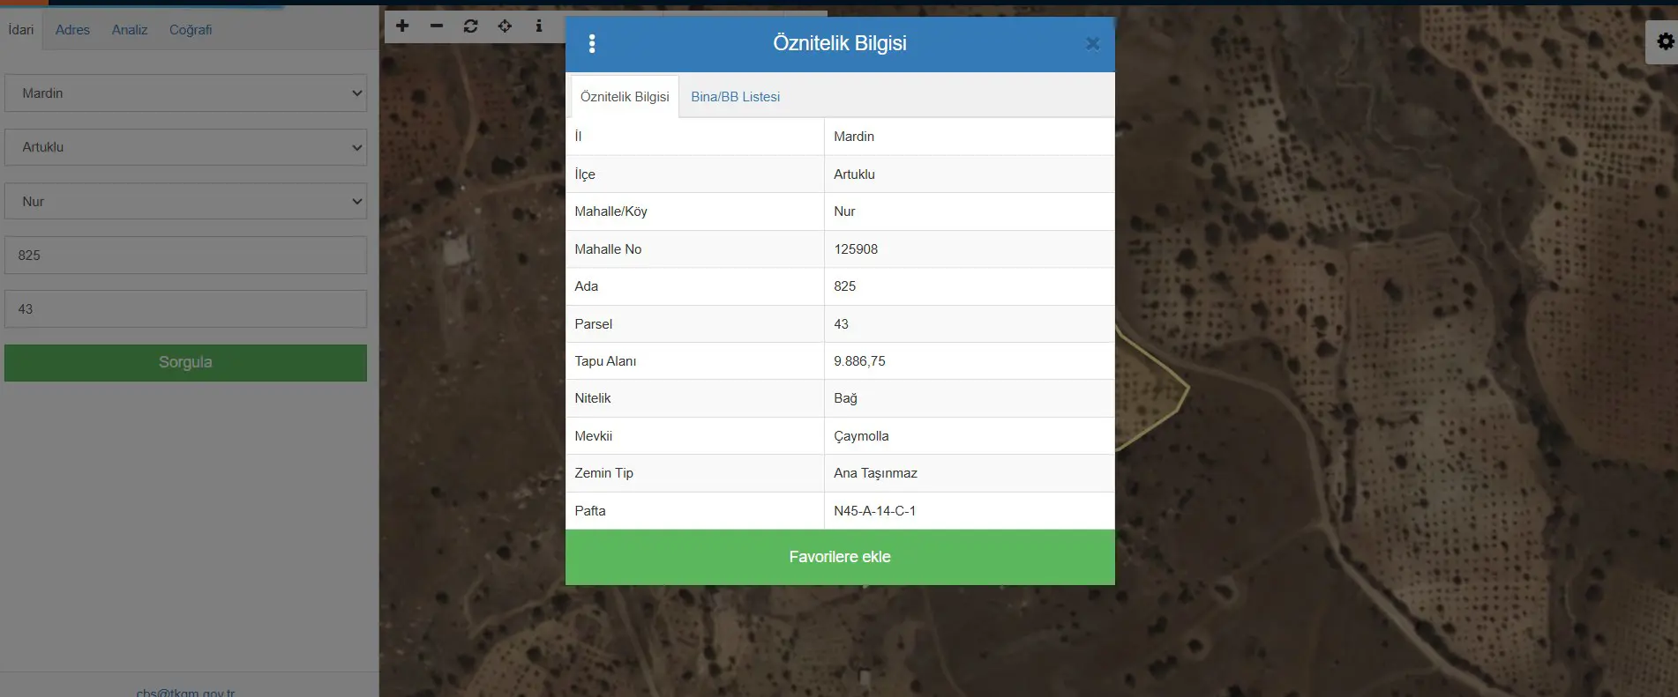Focus the Ada input field containing 825

186,256
